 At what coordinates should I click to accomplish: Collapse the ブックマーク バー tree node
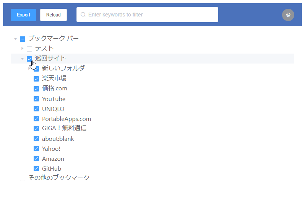[16, 39]
